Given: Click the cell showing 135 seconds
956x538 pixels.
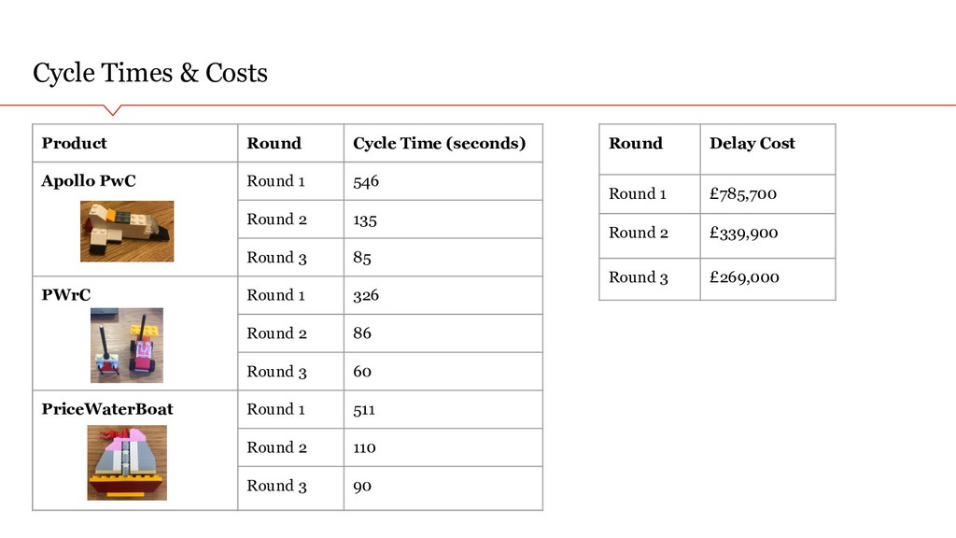Looking at the screenshot, I should [443, 219].
